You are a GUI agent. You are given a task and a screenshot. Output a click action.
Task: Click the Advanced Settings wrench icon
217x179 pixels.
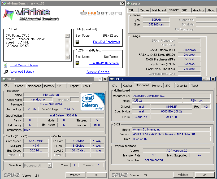click(x=6, y=72)
